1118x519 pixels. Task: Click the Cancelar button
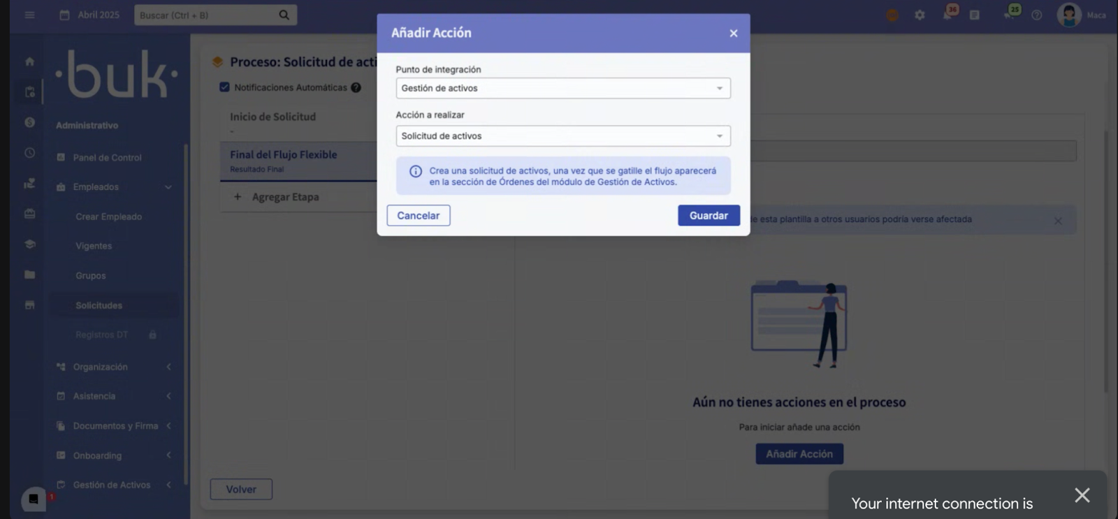(418, 216)
